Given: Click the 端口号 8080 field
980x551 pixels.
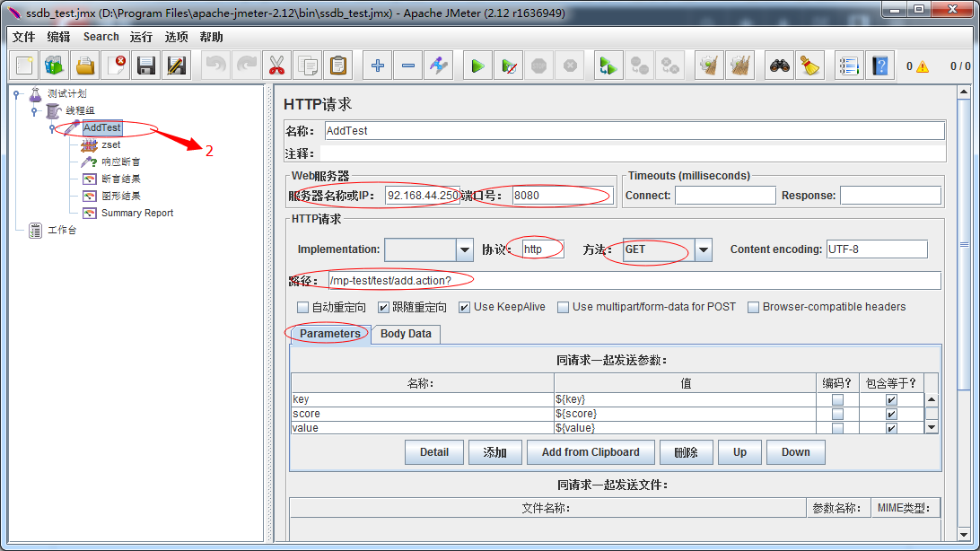Looking at the screenshot, I should (562, 196).
